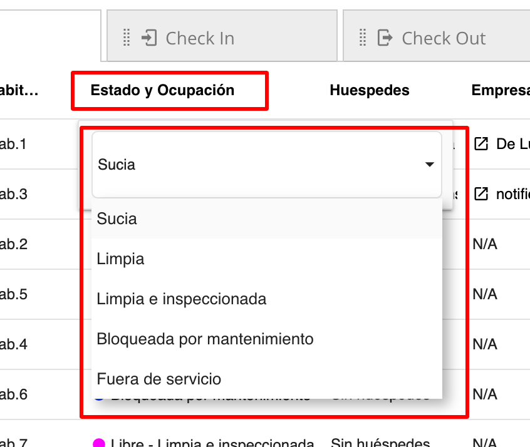
Task: Open the external link icon next to De Lu
Action: (x=480, y=143)
